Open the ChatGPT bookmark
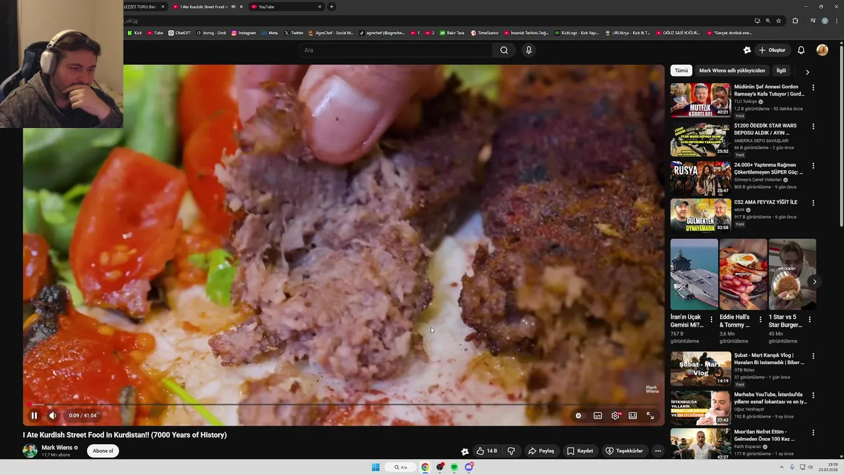 [179, 33]
